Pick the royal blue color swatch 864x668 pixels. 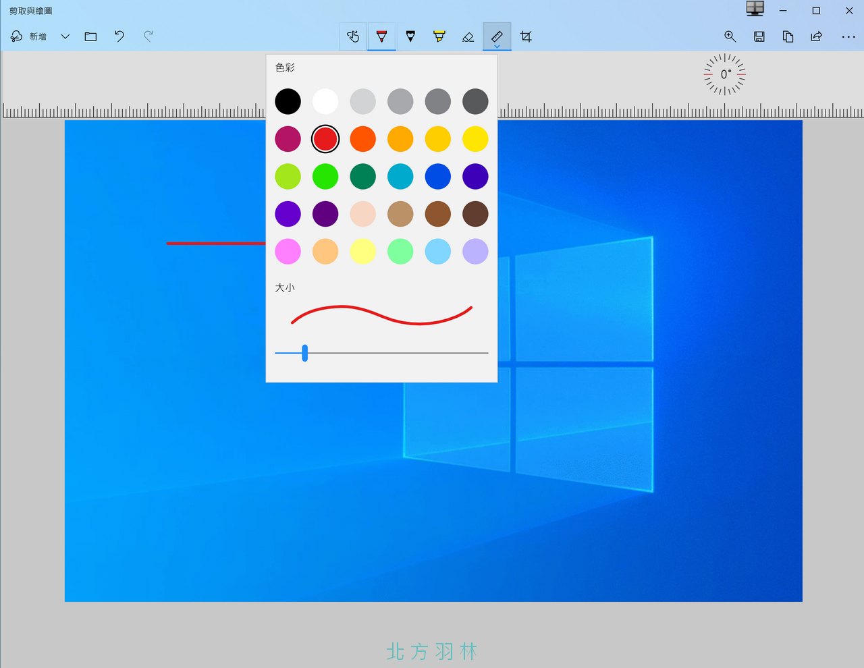[x=438, y=176]
